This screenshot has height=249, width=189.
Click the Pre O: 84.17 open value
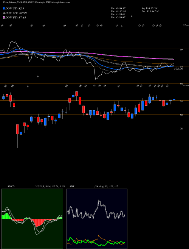(x=118, y=8)
